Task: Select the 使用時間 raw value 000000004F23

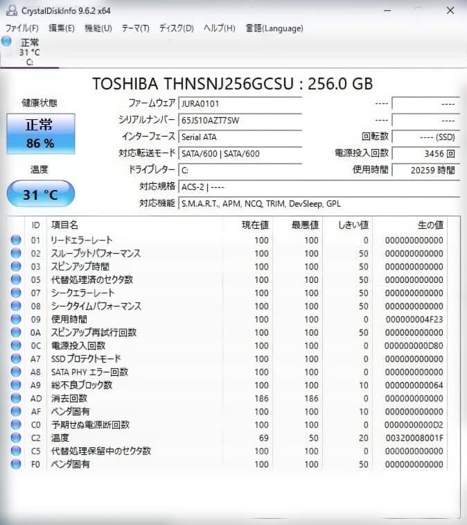Action: (x=414, y=320)
